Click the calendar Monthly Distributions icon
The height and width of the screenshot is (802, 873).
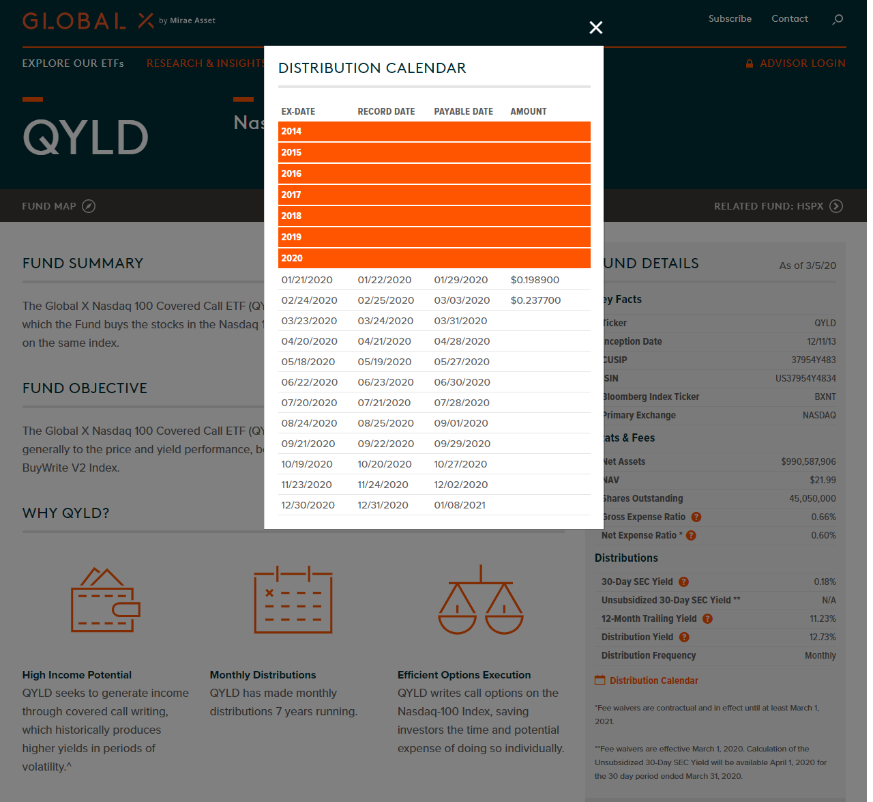(x=293, y=600)
